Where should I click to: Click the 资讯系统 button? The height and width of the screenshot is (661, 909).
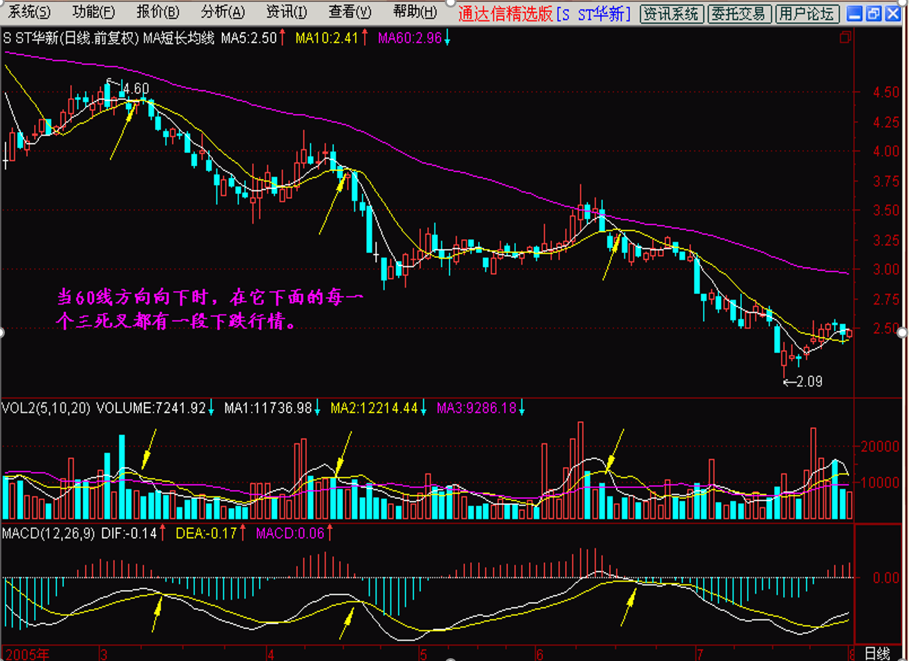(672, 13)
